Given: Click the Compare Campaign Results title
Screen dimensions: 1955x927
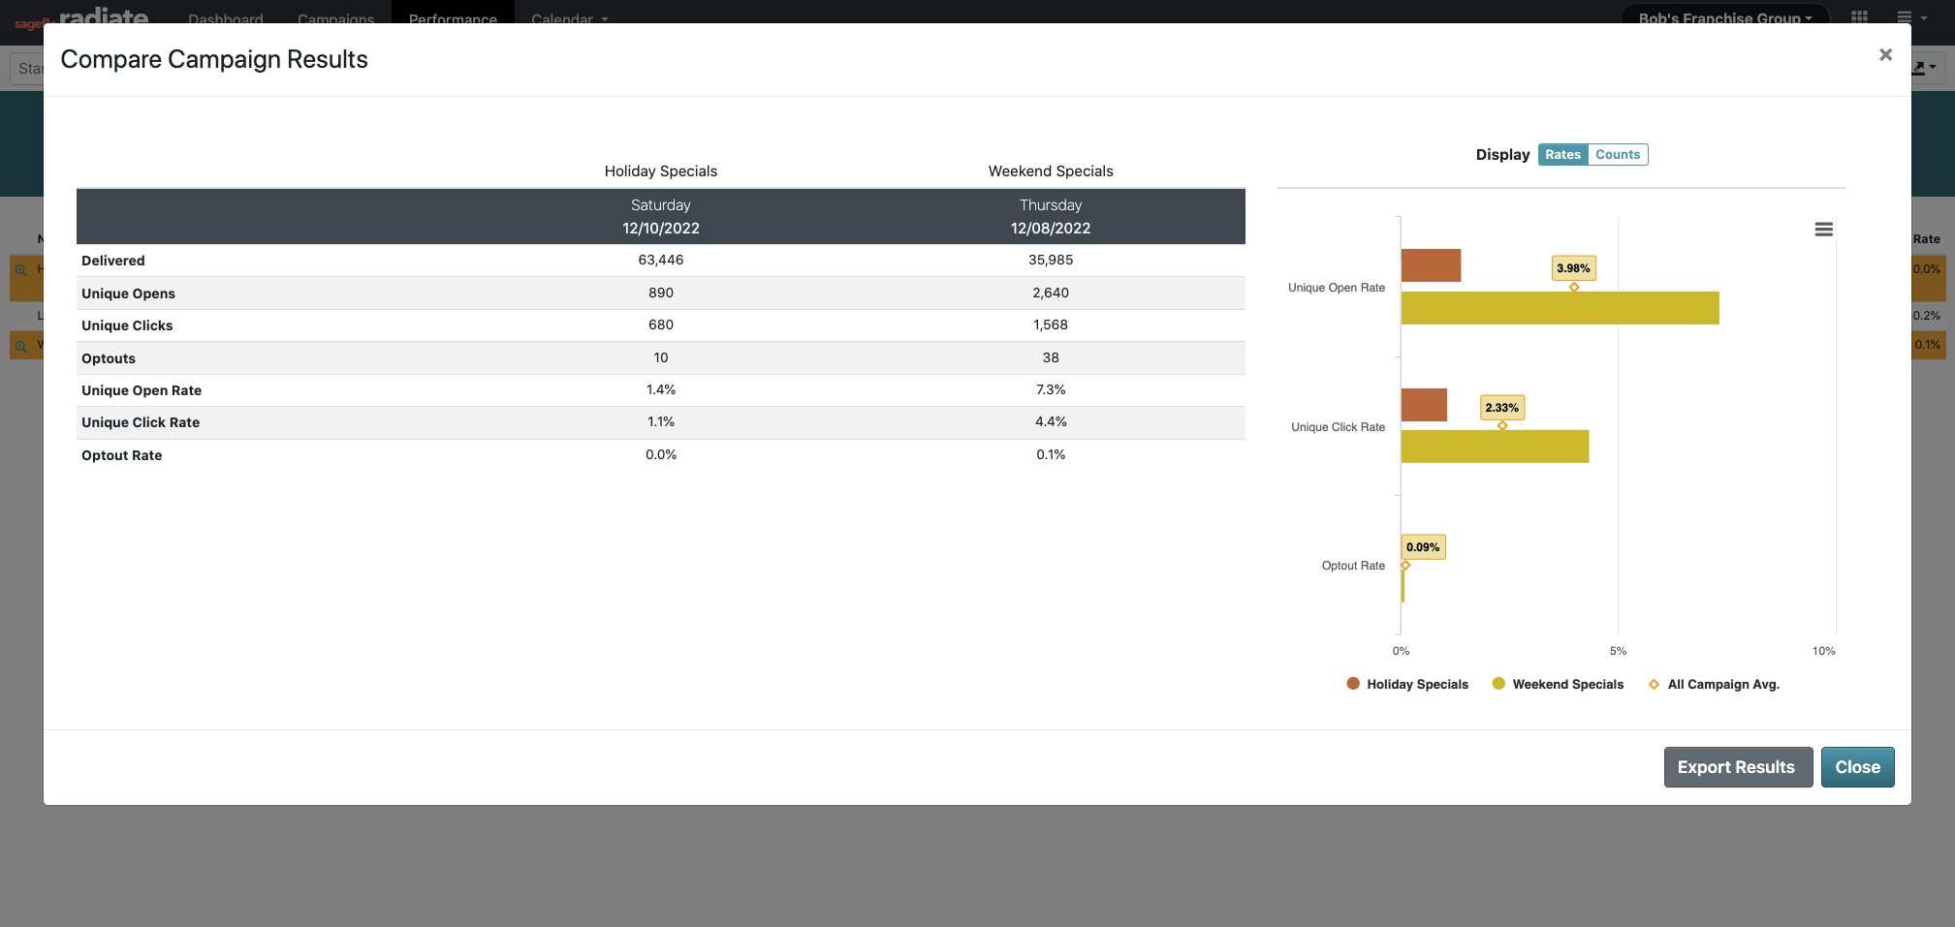Looking at the screenshot, I should [x=214, y=59].
